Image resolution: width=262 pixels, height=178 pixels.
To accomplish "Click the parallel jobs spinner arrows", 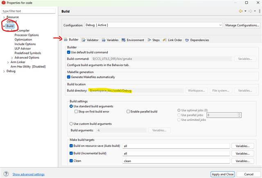I will (x=239, y=115).
